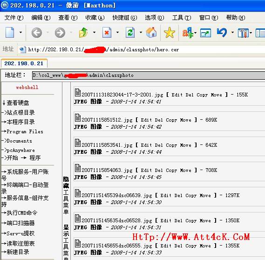Click the 查看硬盘 link
265x260 pixels.
click(x=18, y=103)
